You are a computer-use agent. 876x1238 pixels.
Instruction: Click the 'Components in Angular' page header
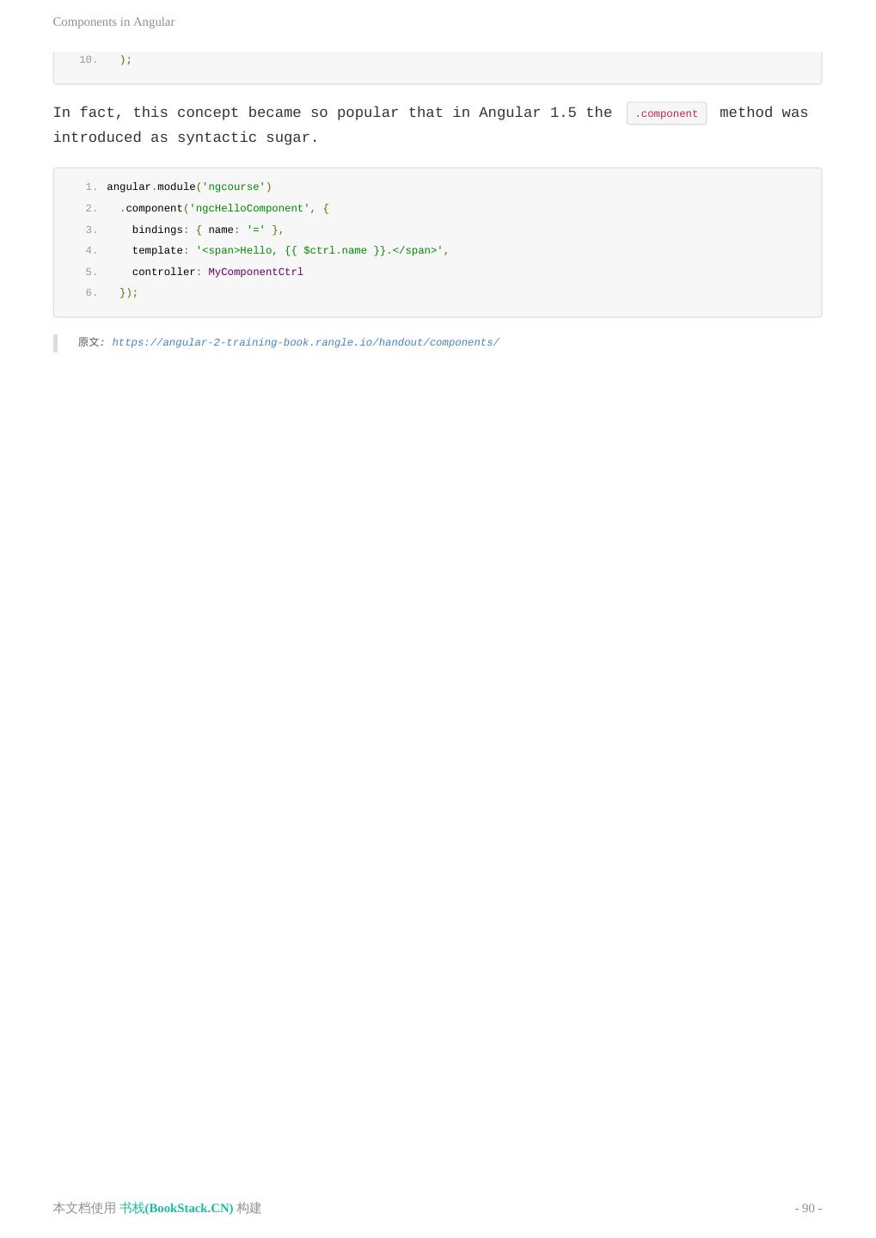pyautogui.click(x=113, y=21)
